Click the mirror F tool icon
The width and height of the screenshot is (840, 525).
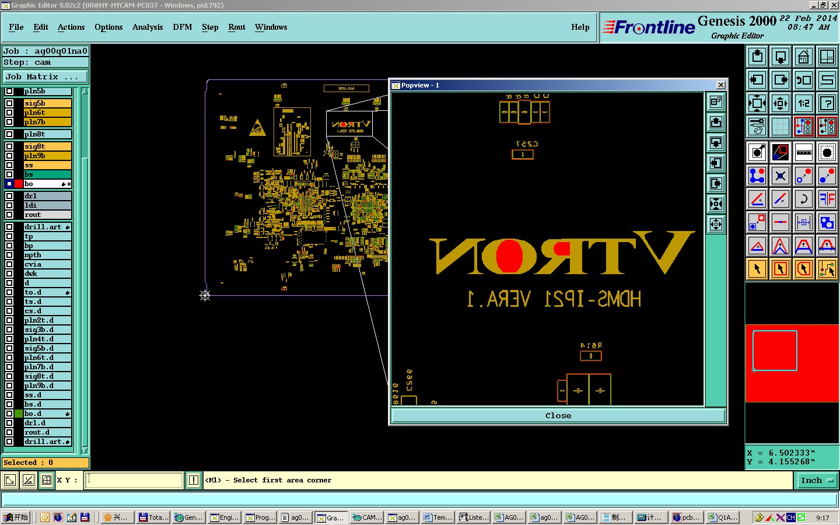pyautogui.click(x=827, y=199)
